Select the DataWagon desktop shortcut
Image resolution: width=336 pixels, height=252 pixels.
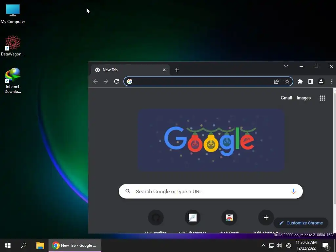[13, 46]
